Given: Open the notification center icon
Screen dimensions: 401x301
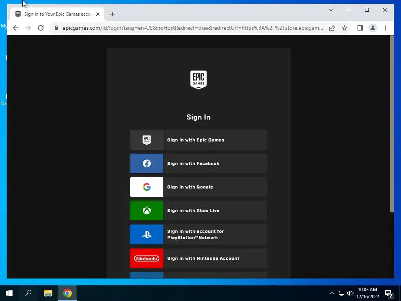Looking at the screenshot, I should 389,293.
